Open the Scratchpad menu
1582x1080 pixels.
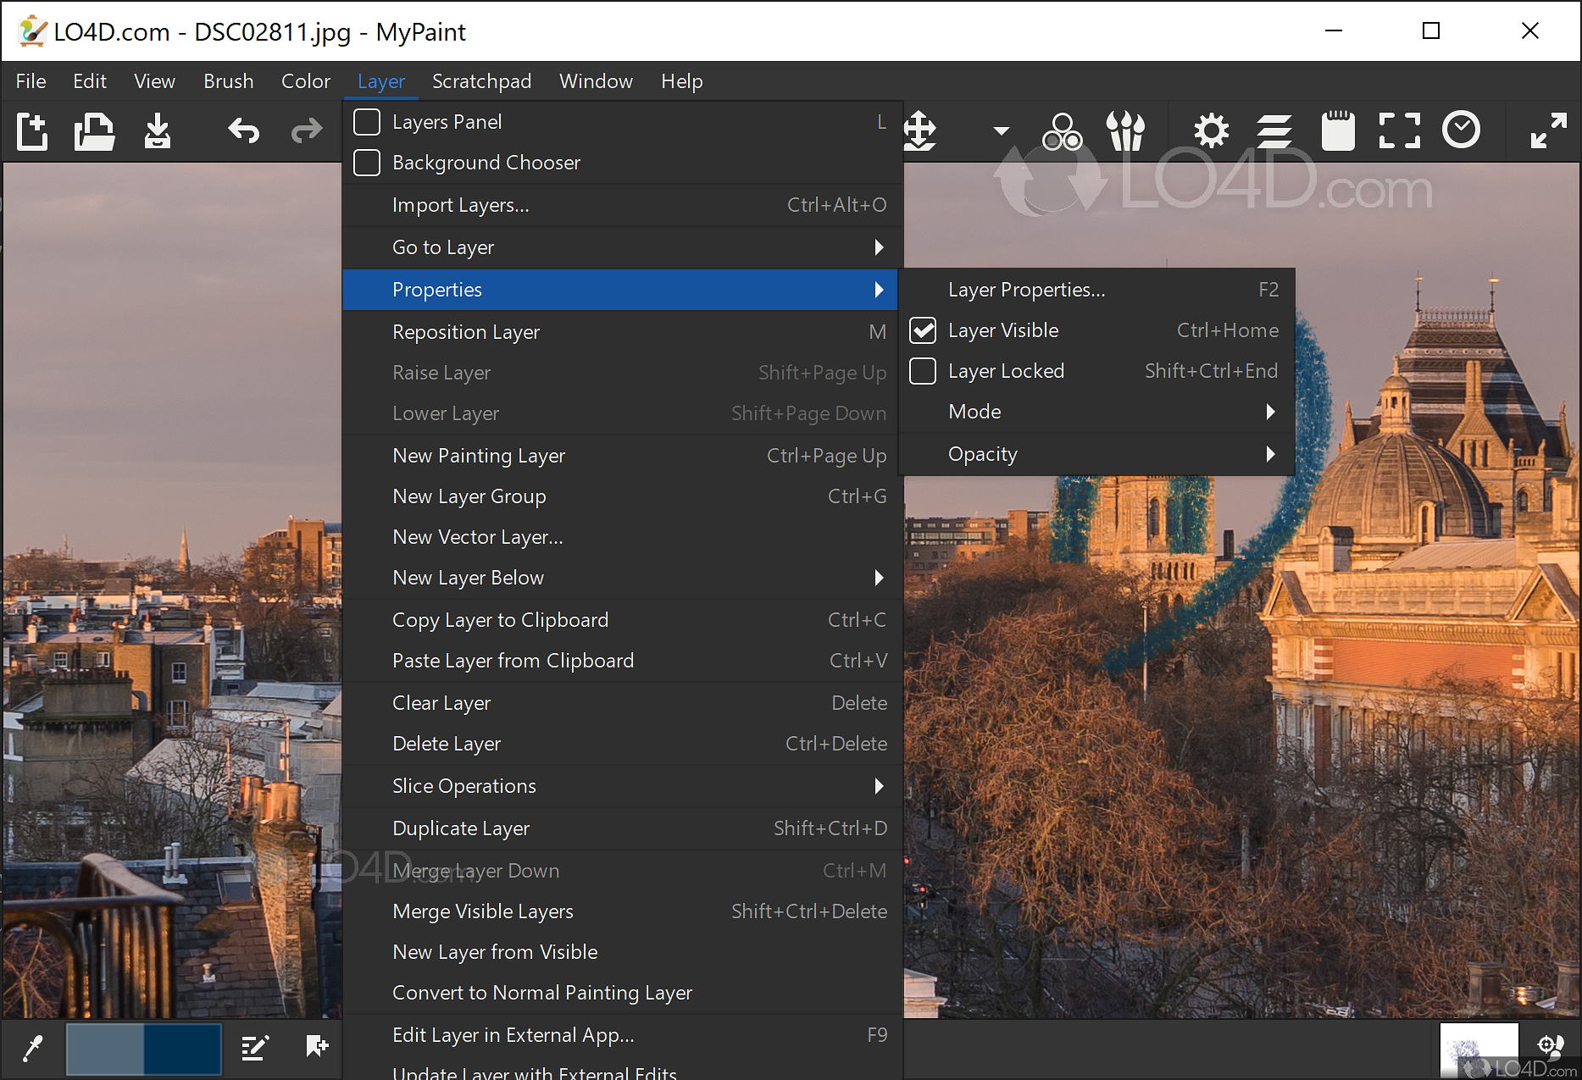click(481, 81)
